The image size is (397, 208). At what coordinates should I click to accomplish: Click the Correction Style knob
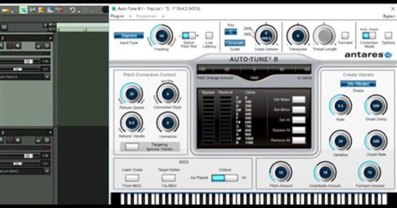[168, 94]
